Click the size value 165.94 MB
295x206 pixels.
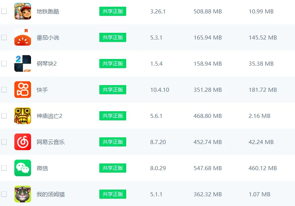tap(208, 38)
